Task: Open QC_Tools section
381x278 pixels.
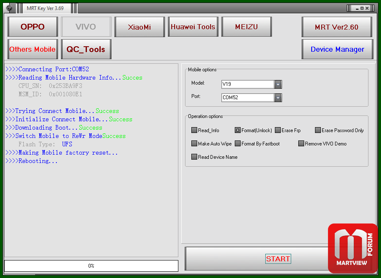Action: pos(86,49)
